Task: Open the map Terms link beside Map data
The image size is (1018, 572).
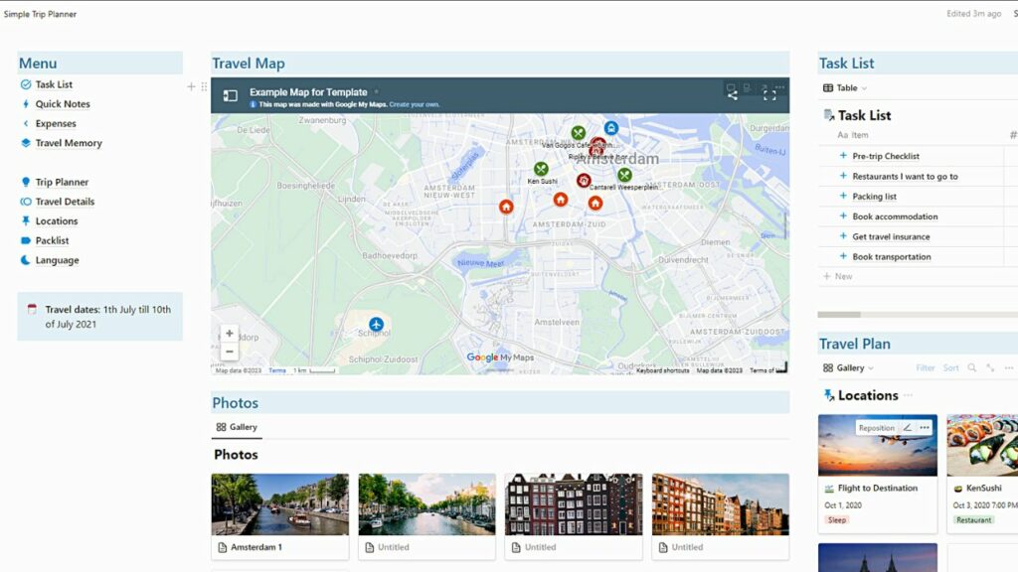Action: [x=277, y=370]
